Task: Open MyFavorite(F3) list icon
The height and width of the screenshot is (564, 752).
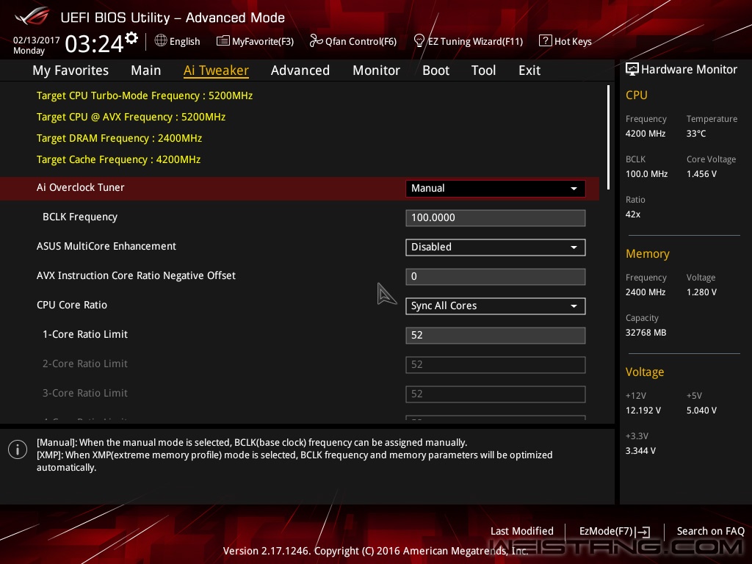Action: pos(223,41)
